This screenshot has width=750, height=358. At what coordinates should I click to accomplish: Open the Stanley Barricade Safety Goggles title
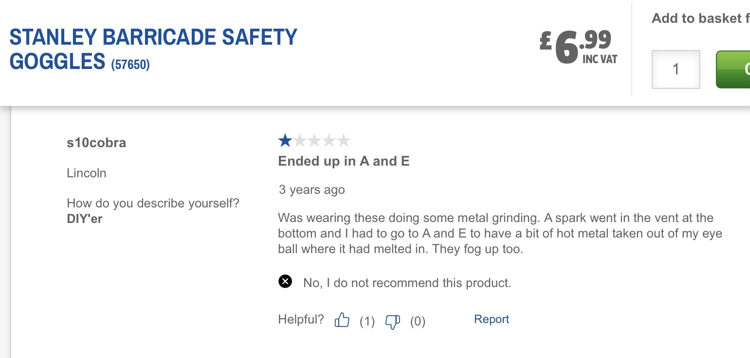pos(153,50)
